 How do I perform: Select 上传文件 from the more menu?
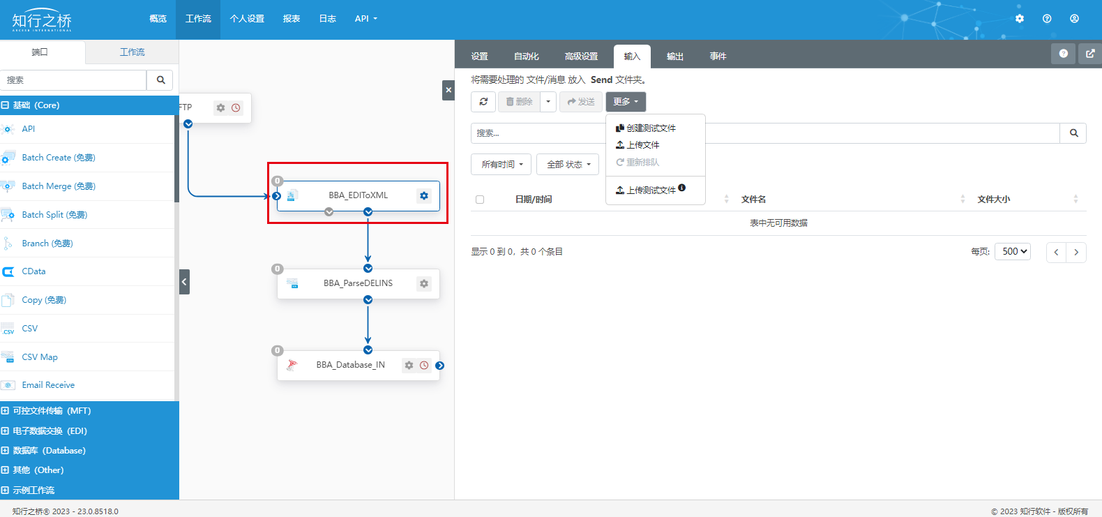[642, 145]
